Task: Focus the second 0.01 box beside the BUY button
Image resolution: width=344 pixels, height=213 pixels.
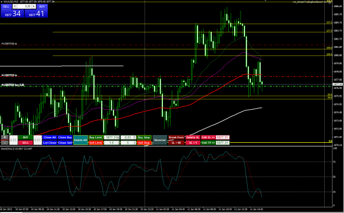Action: coord(37,140)
